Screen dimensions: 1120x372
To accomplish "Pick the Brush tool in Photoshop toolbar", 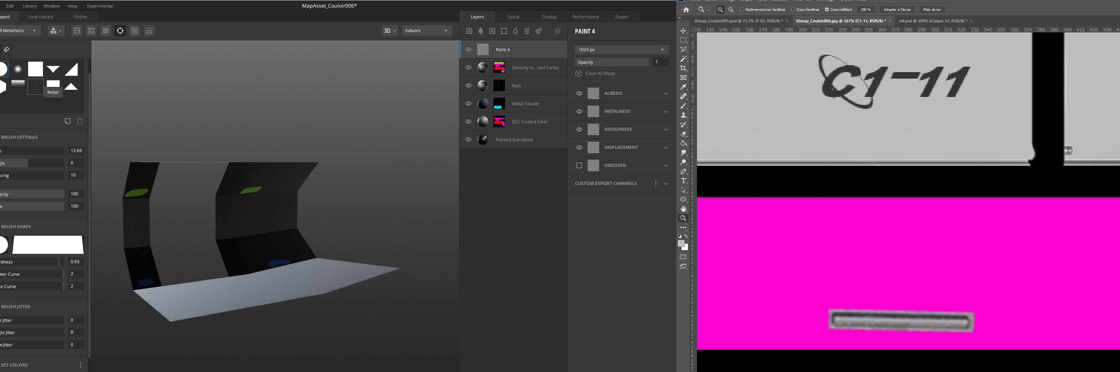I will coord(684,106).
